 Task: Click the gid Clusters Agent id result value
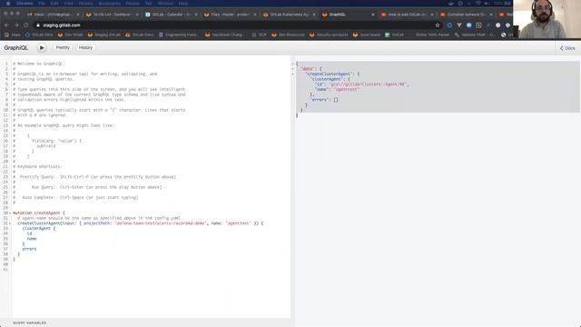[368, 84]
